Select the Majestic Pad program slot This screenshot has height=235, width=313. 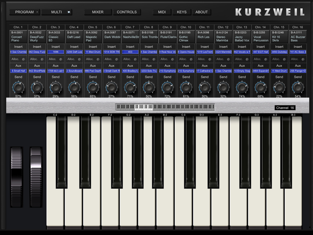(x=93, y=37)
